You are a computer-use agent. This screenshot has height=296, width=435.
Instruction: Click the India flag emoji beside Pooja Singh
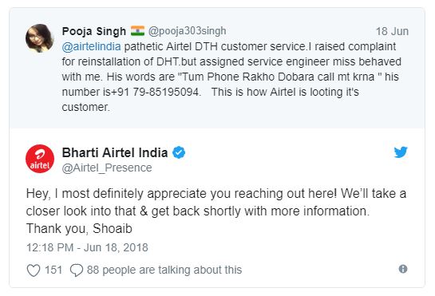(137, 31)
